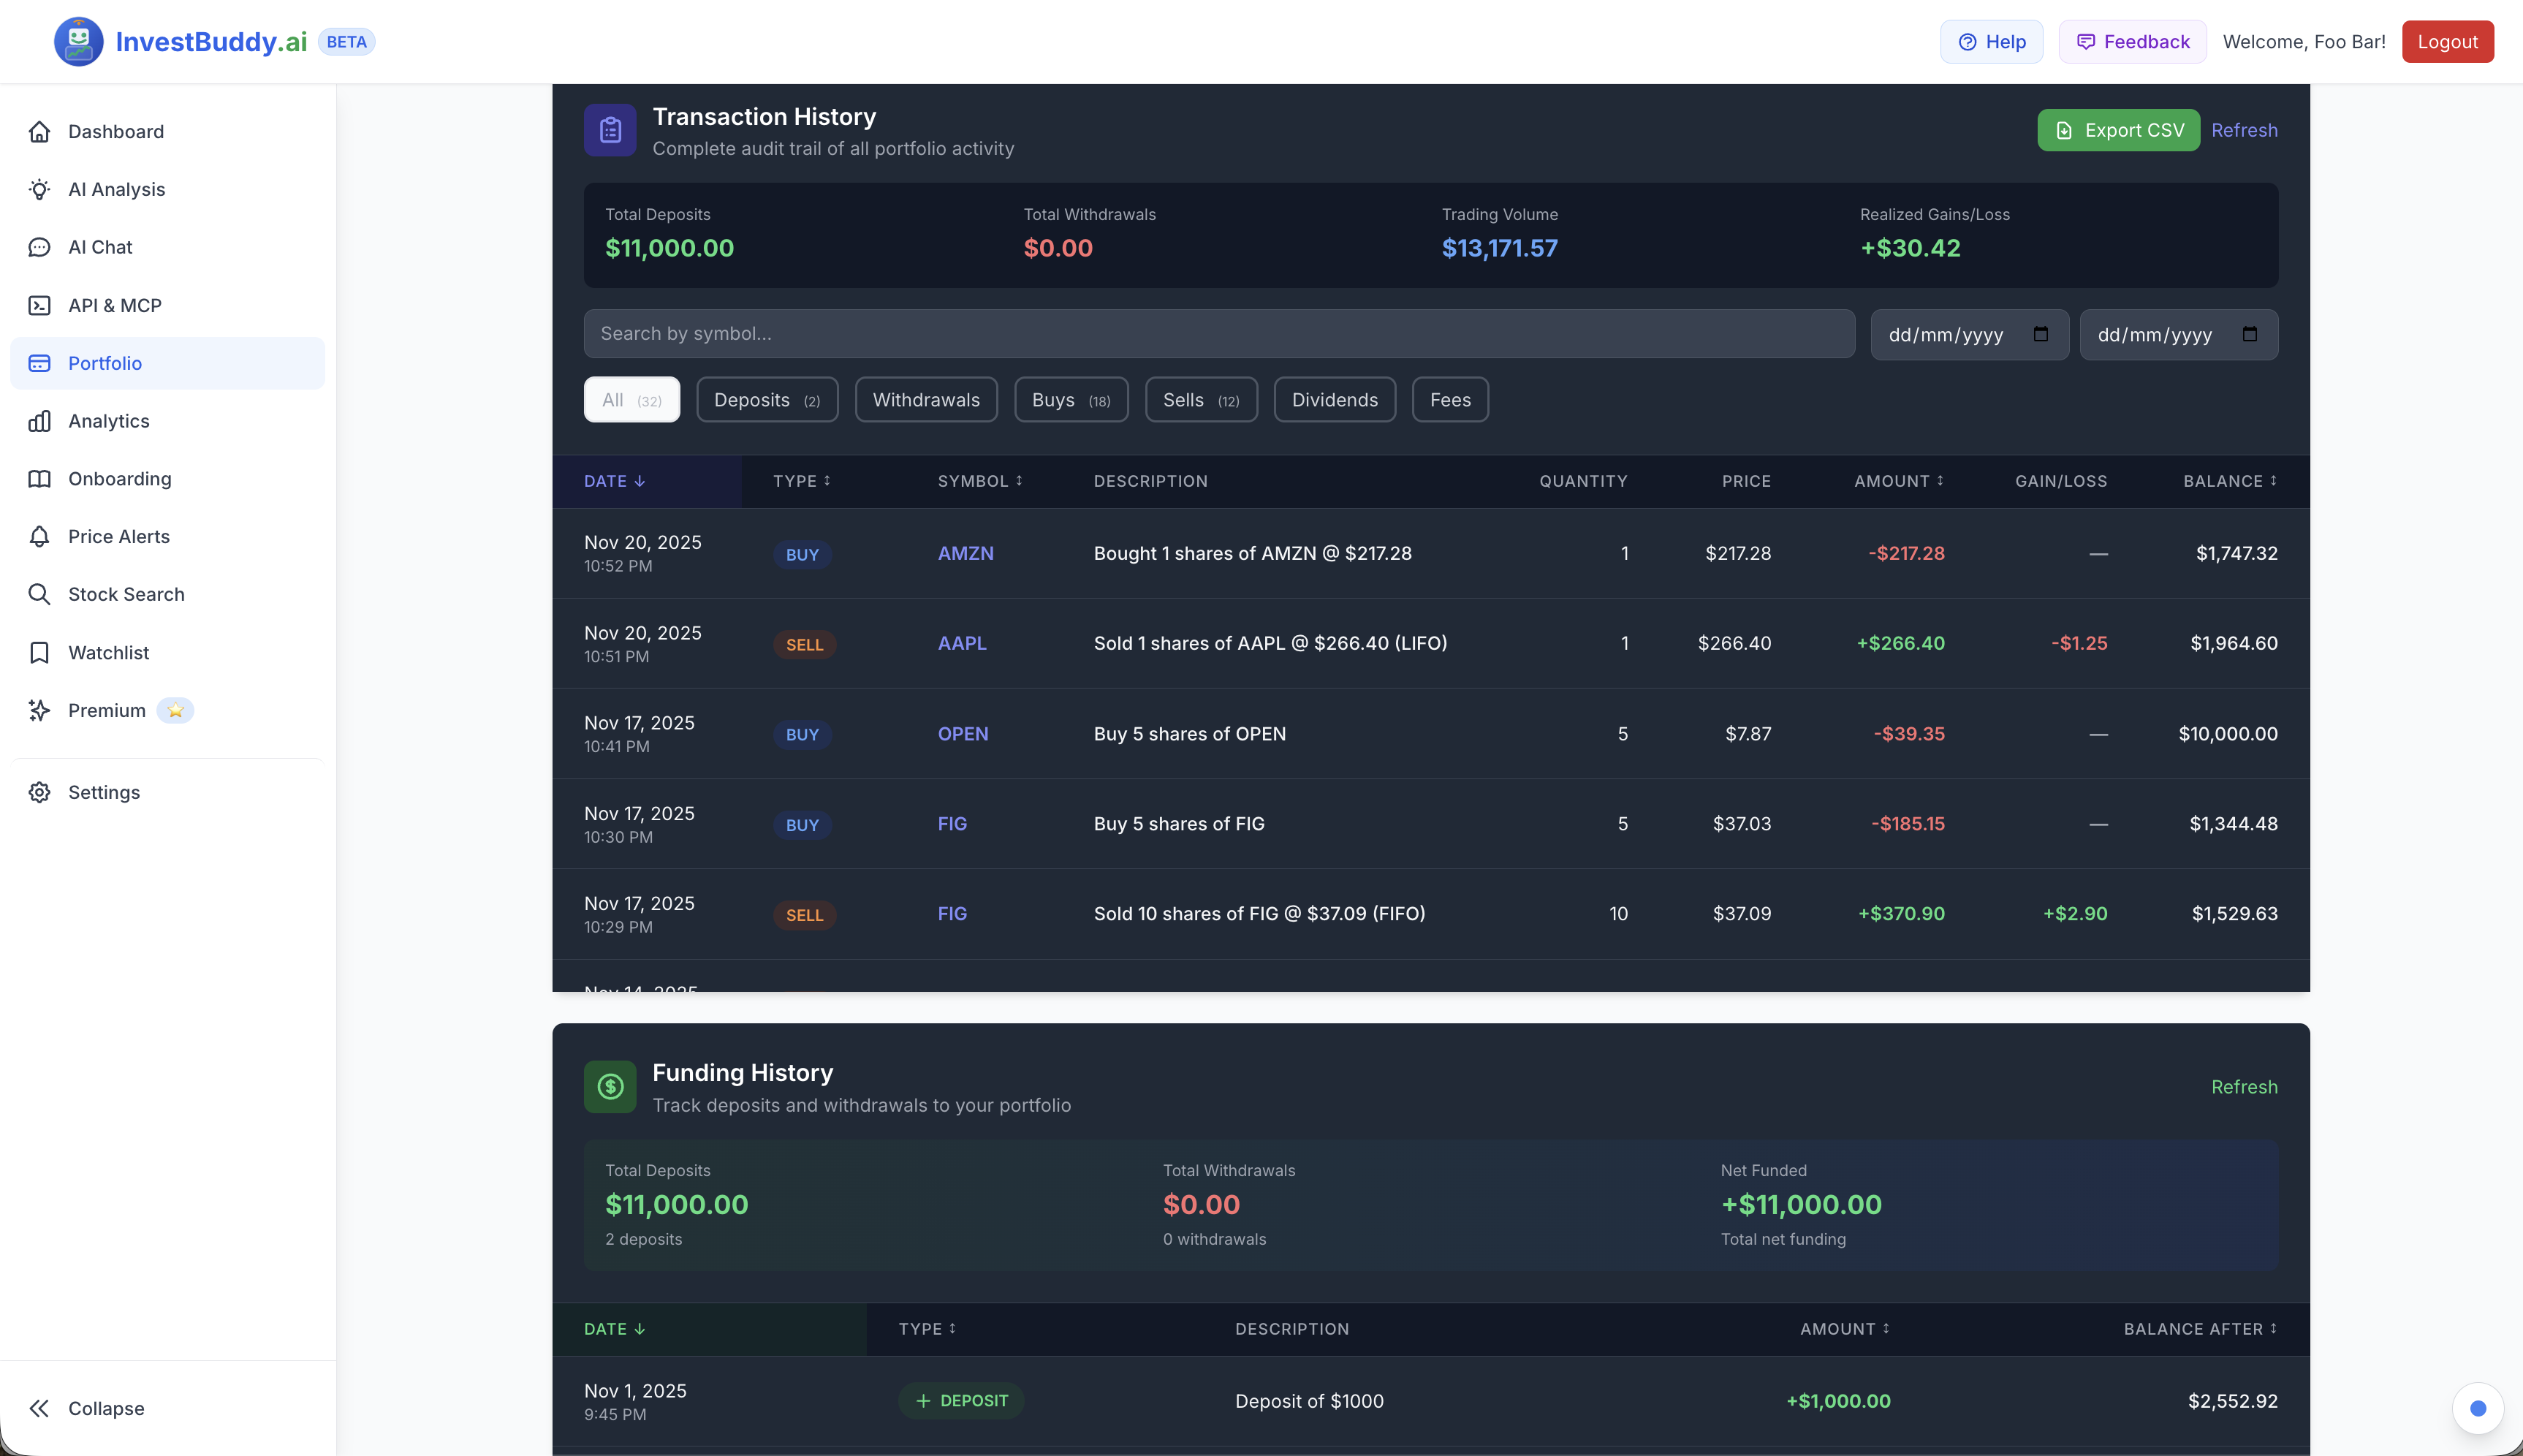Filter transactions to show only Sells

pyautogui.click(x=1199, y=399)
